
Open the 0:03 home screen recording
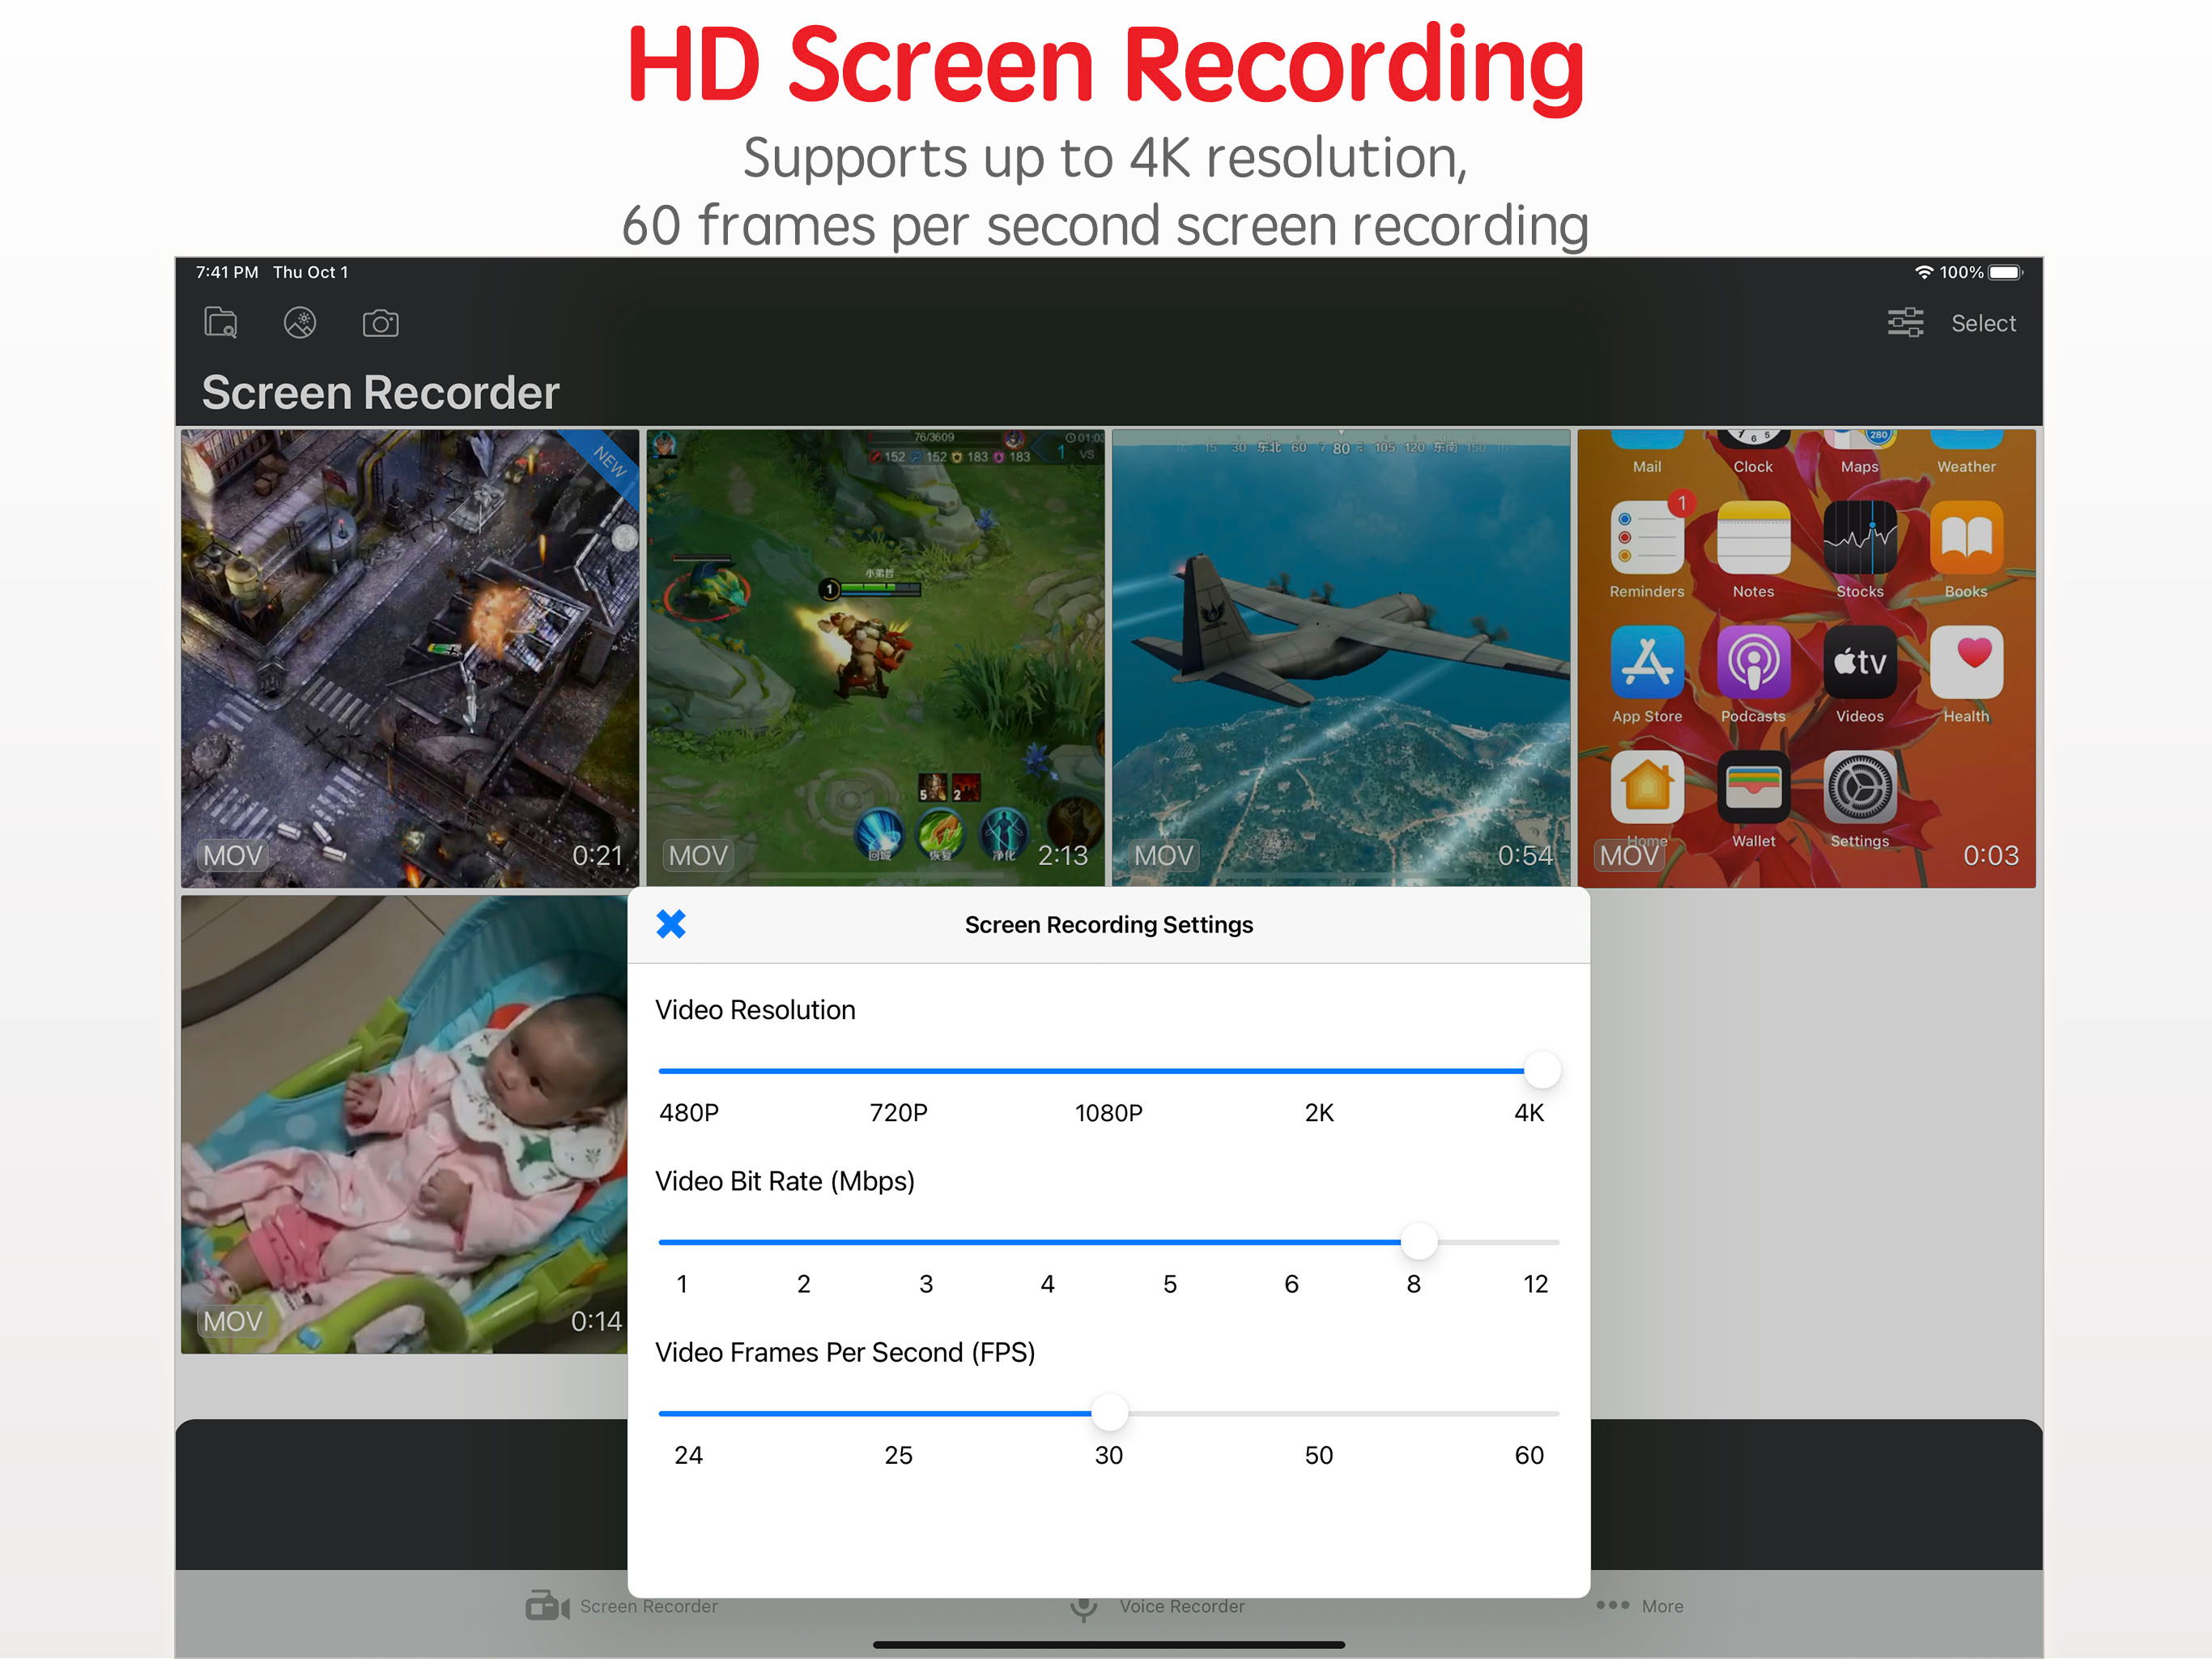point(1806,658)
